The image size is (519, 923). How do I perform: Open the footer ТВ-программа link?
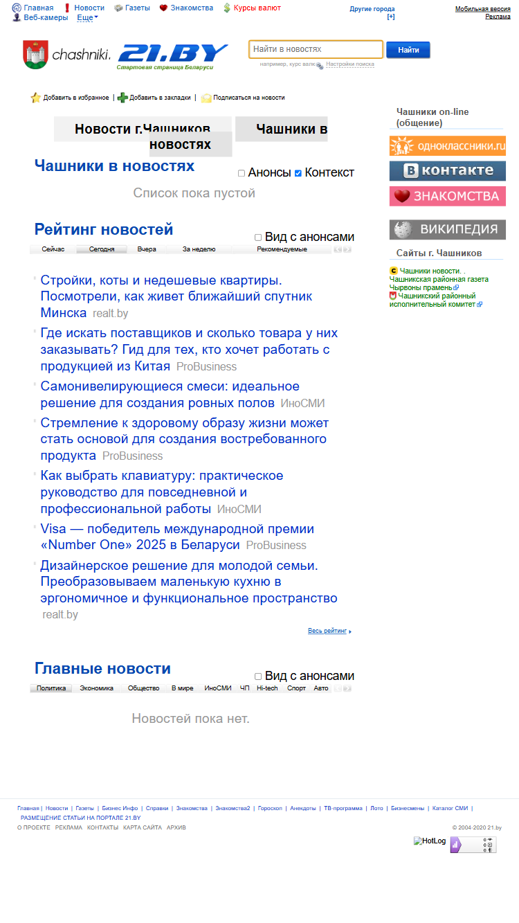coord(343,808)
